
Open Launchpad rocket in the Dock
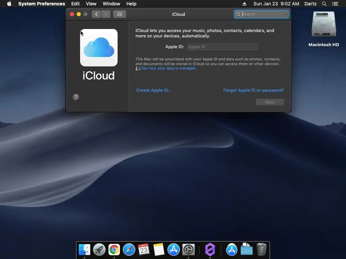(99, 250)
